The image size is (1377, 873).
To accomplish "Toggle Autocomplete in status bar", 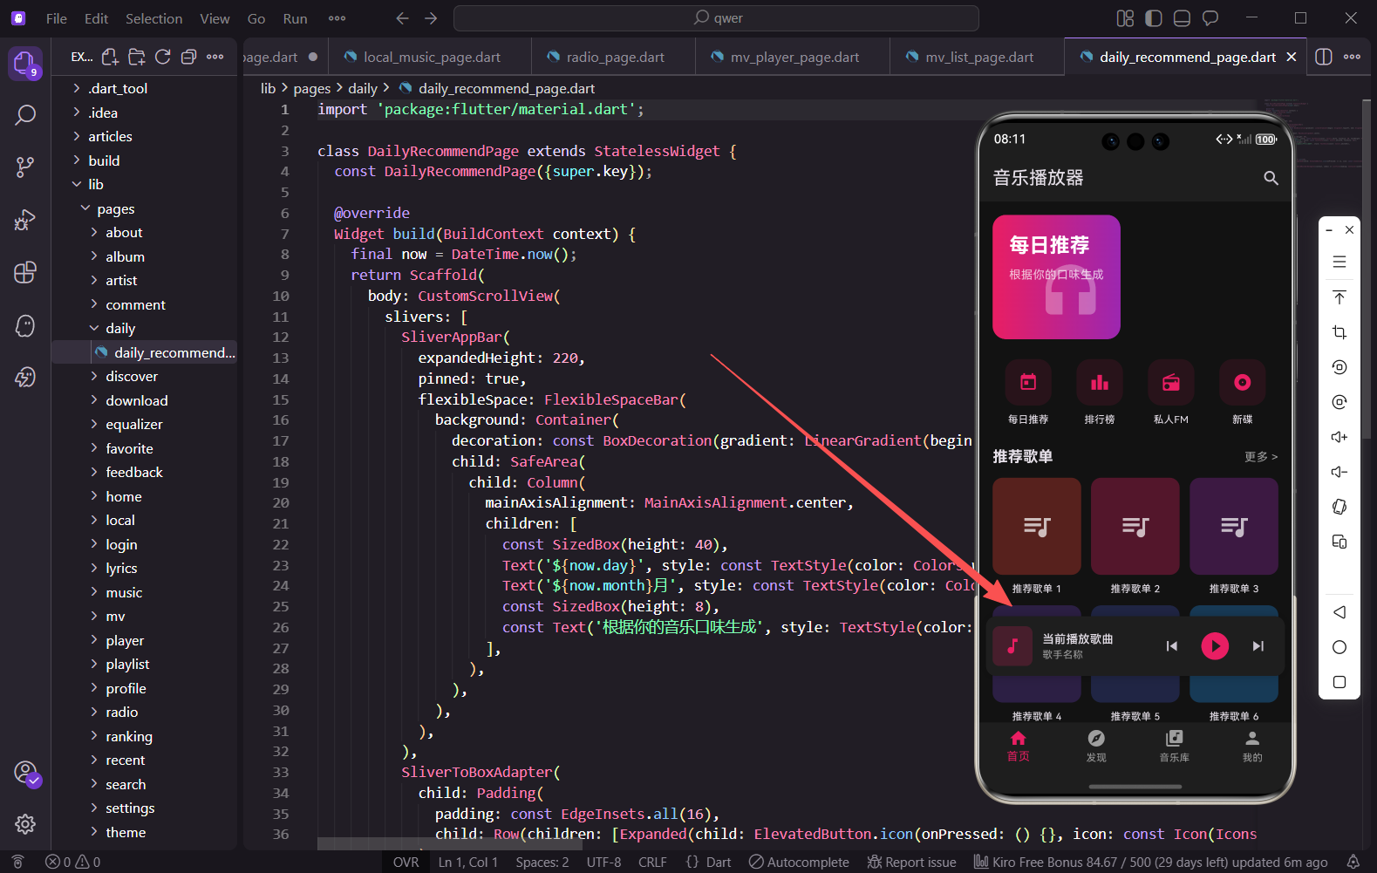I will point(799,862).
